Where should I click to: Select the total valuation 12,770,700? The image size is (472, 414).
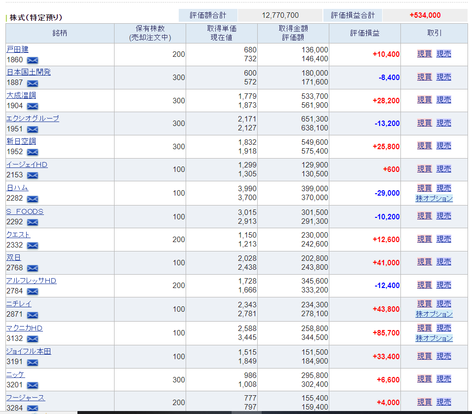[280, 15]
